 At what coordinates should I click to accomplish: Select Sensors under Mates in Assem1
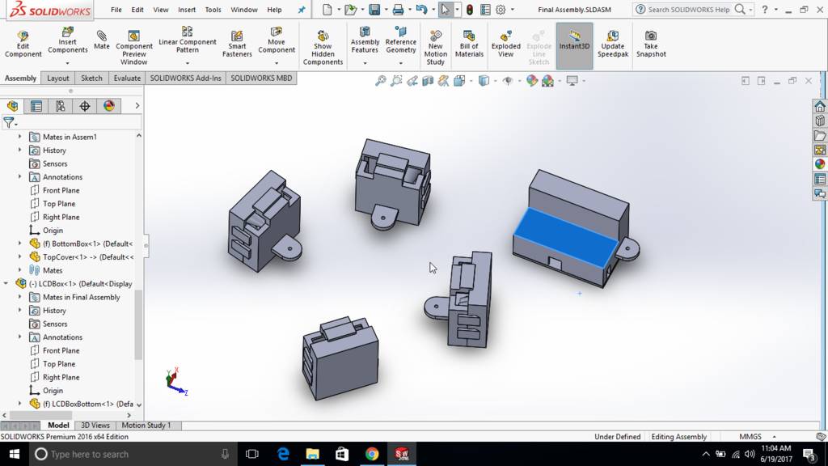55,163
